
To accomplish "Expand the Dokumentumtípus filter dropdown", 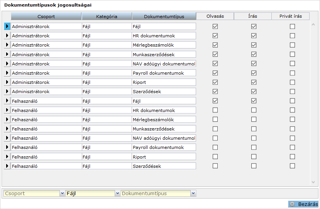I will pyautogui.click(x=193, y=193).
